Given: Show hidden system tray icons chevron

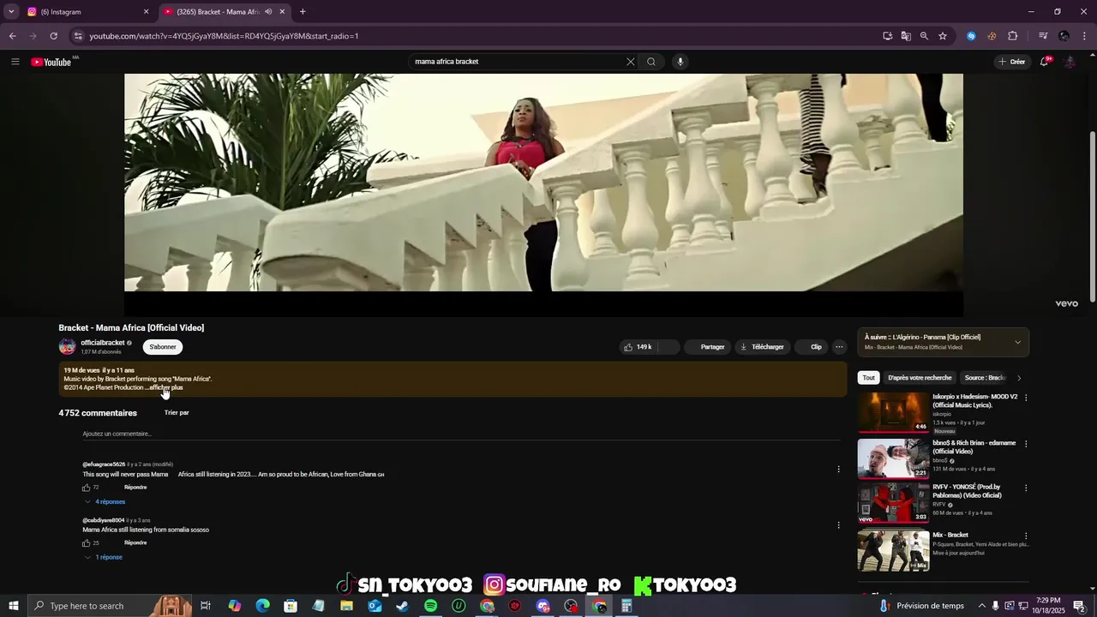Looking at the screenshot, I should 982,606.
